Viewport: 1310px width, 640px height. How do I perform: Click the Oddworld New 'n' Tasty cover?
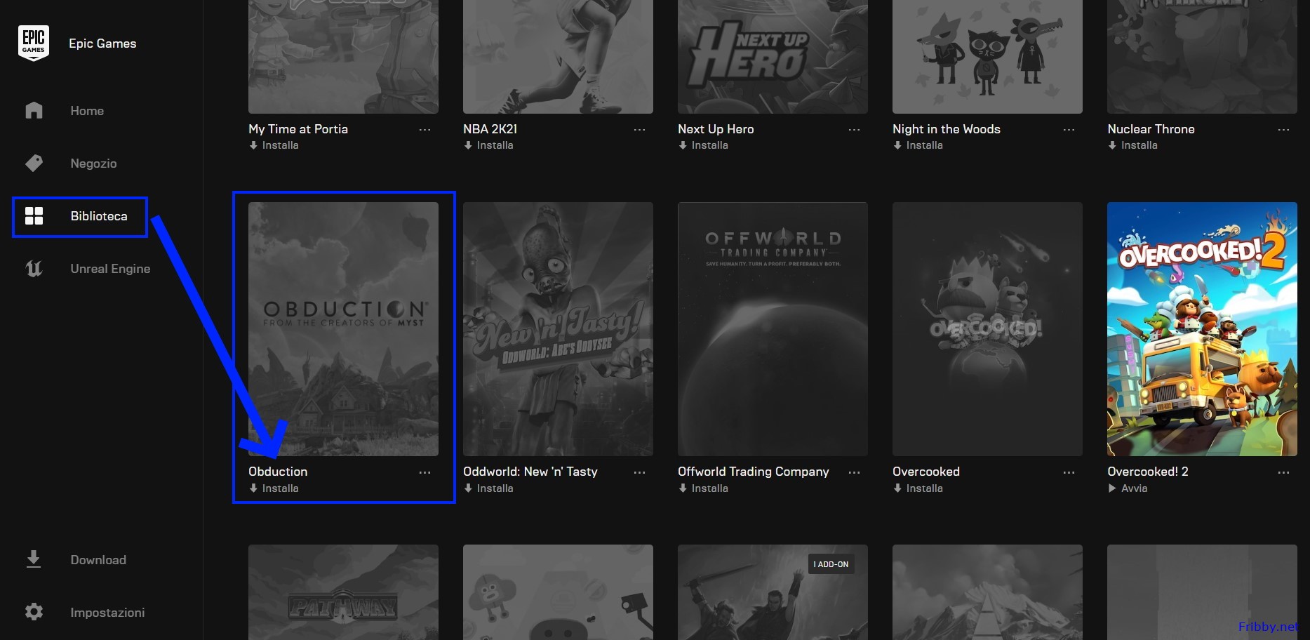[x=558, y=329]
